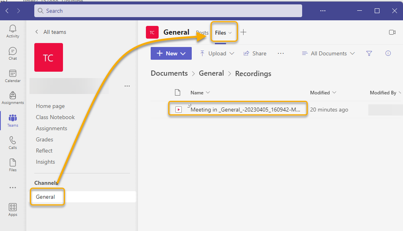Open the Meeting in _General_ recording file
Screen dimensions: 403x231
245,110
